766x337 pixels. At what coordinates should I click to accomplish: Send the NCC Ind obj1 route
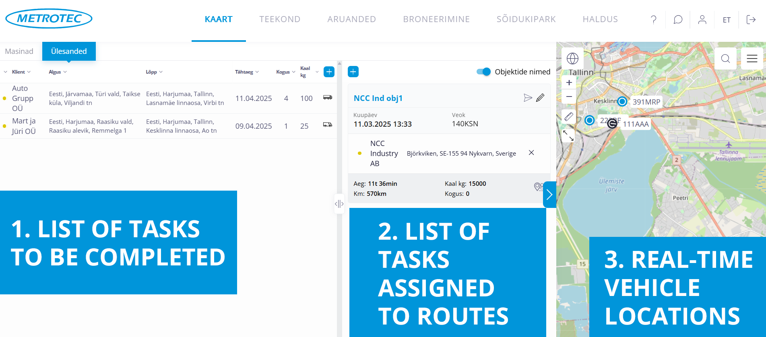click(x=528, y=98)
